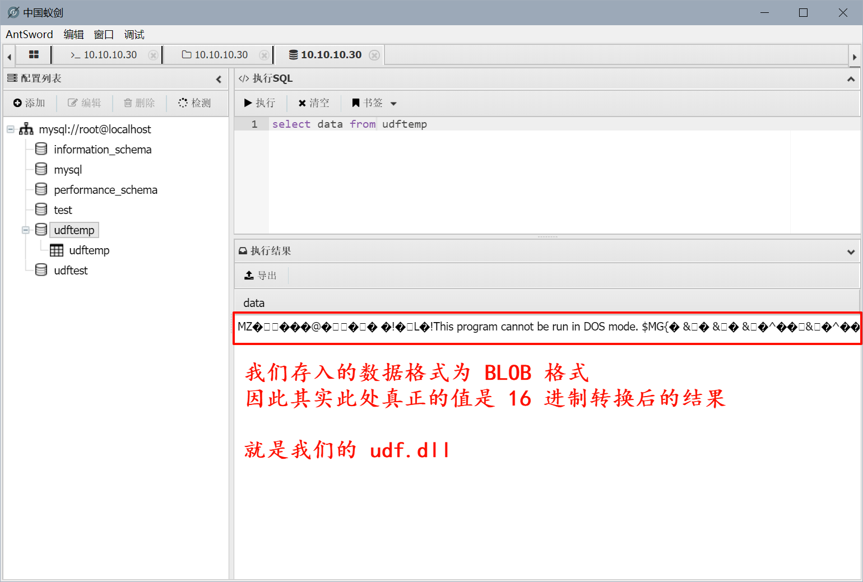Viewport: 863px width, 582px height.
Task: Select the udftemp table icon in tree
Action: click(x=57, y=250)
